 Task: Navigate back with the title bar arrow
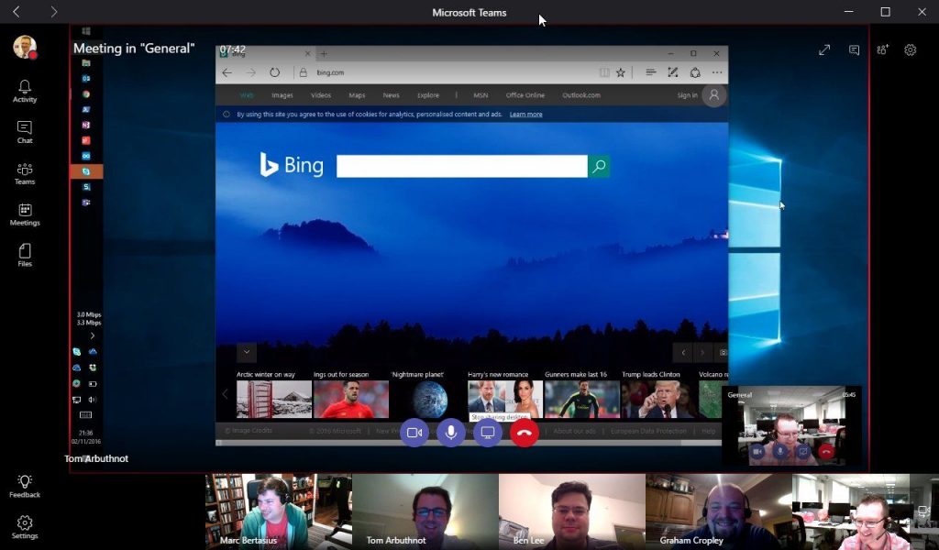pyautogui.click(x=17, y=12)
